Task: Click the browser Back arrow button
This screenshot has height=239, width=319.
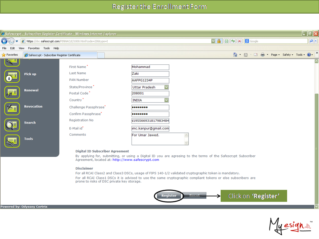Action: [5, 41]
